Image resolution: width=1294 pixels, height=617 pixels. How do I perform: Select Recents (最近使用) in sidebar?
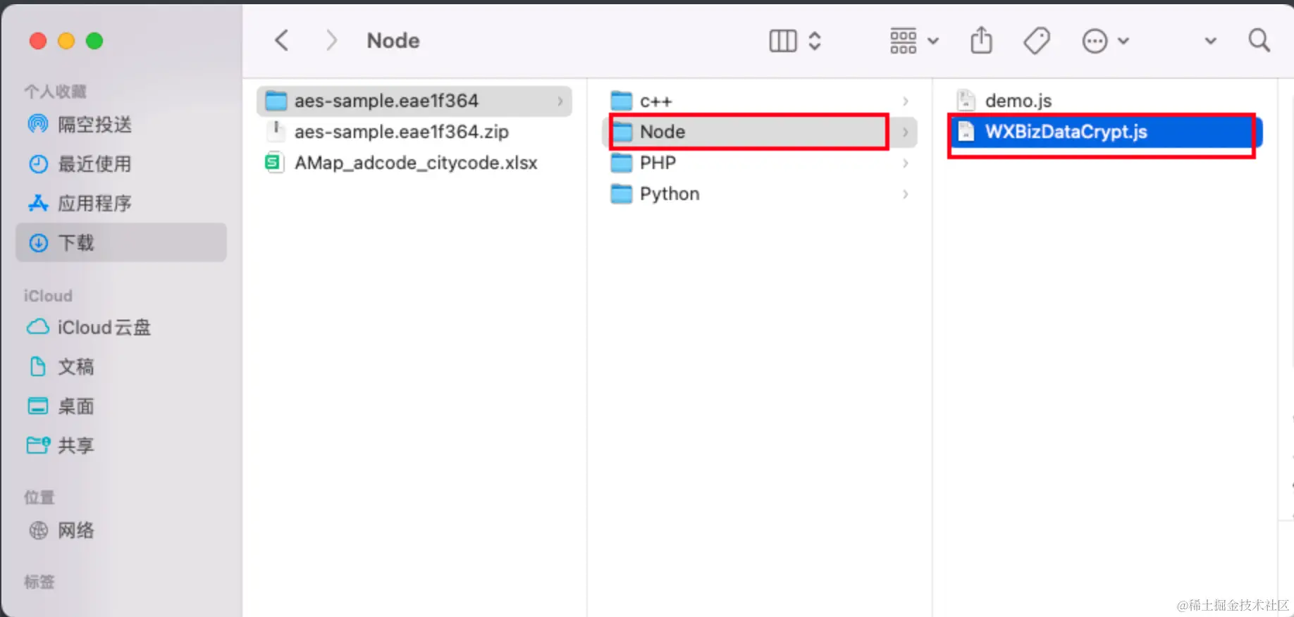[94, 164]
